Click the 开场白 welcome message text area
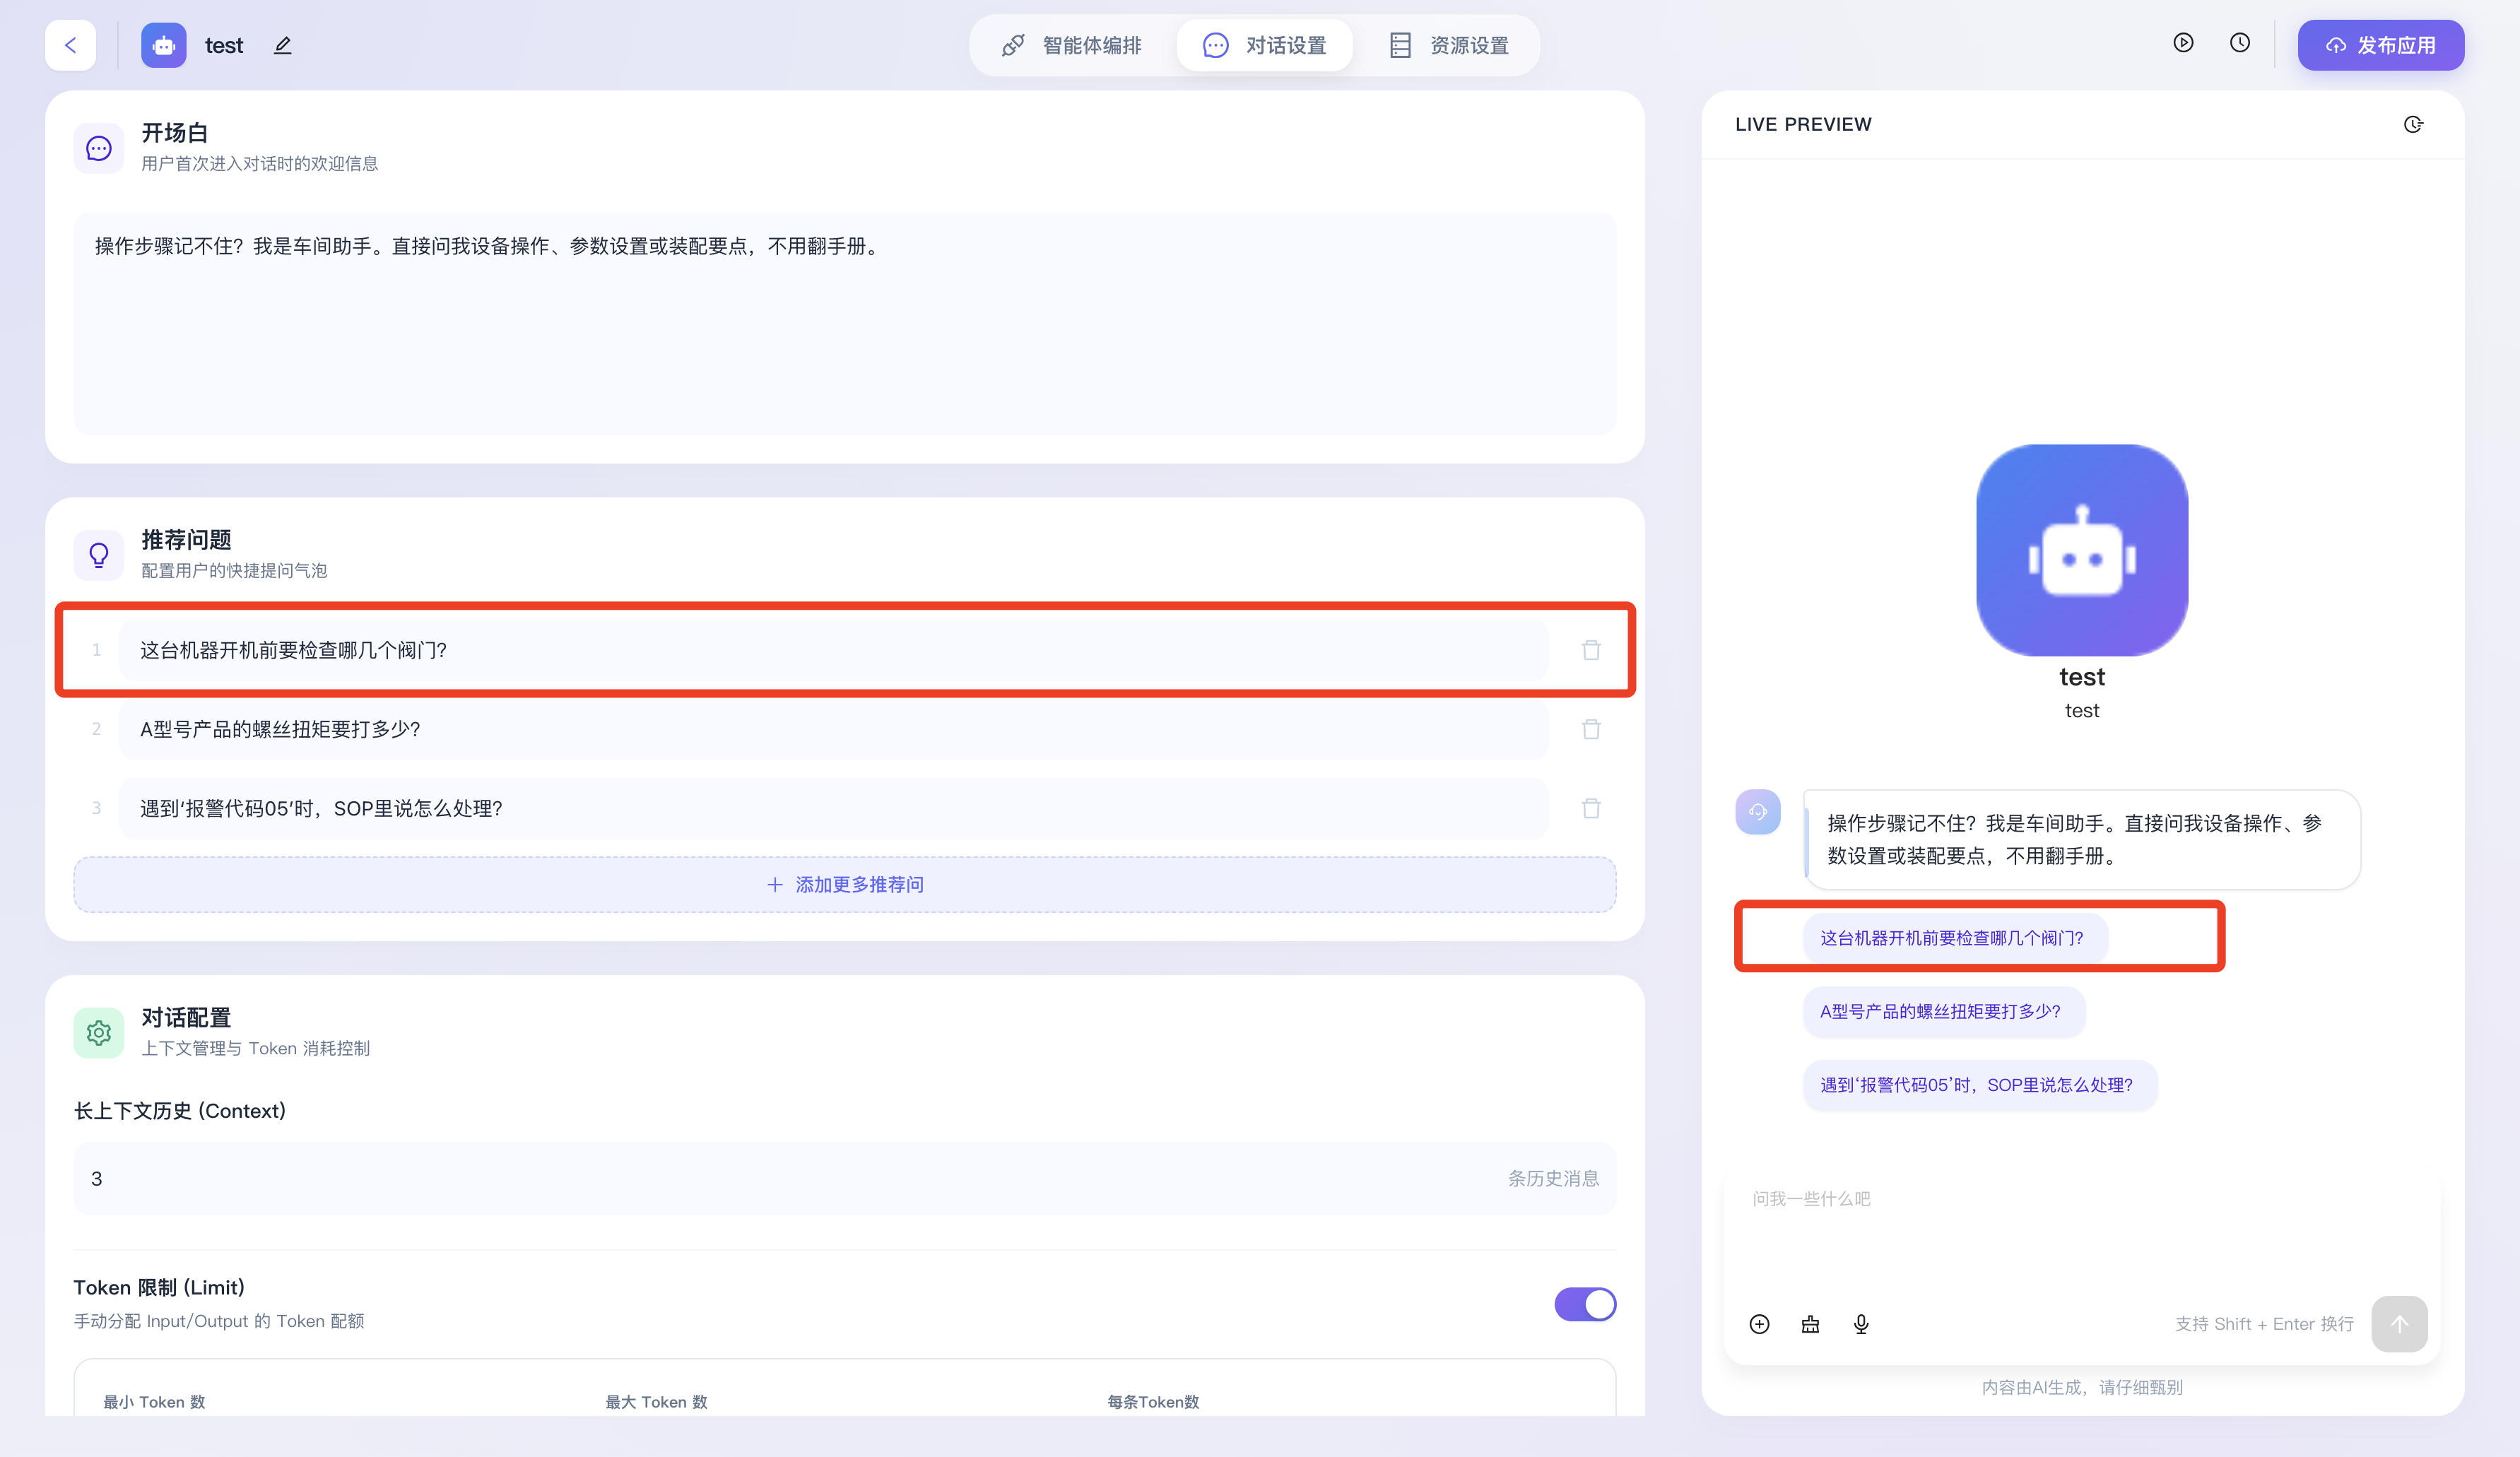This screenshot has height=1457, width=2520. click(x=845, y=322)
